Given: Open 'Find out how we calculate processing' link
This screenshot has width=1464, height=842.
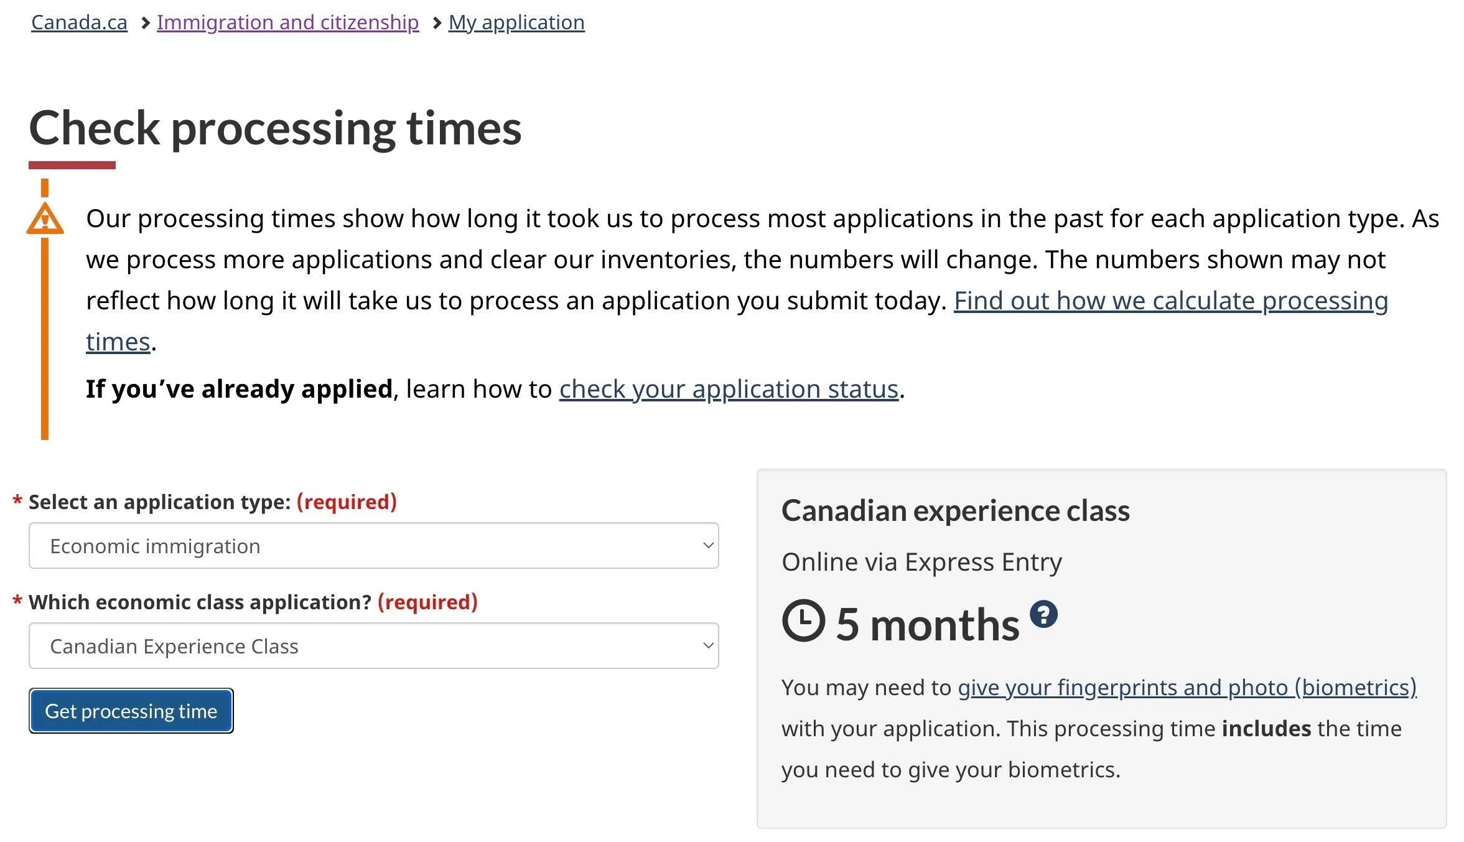Looking at the screenshot, I should click(1171, 301).
